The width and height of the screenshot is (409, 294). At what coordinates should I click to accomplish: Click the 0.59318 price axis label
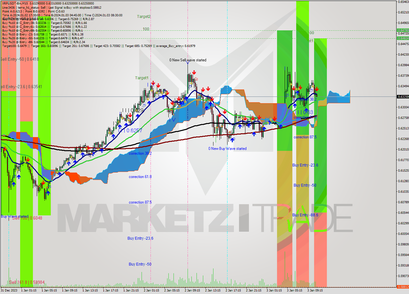[x=403, y=266]
